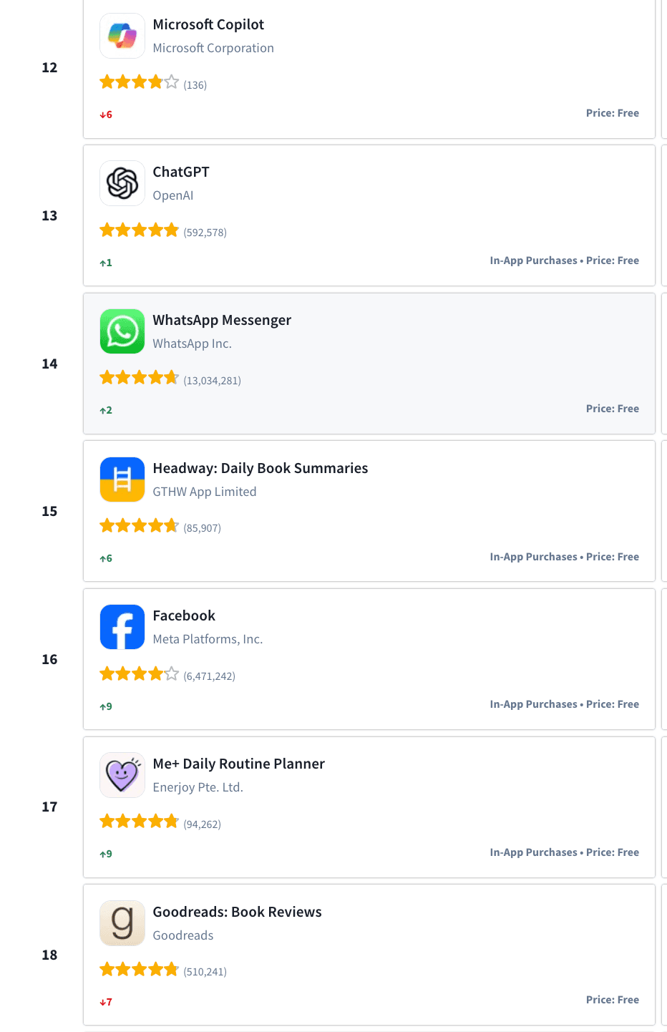Open Me+ Daily Routine Planner title
Image resolution: width=667 pixels, height=1032 pixels.
point(239,764)
